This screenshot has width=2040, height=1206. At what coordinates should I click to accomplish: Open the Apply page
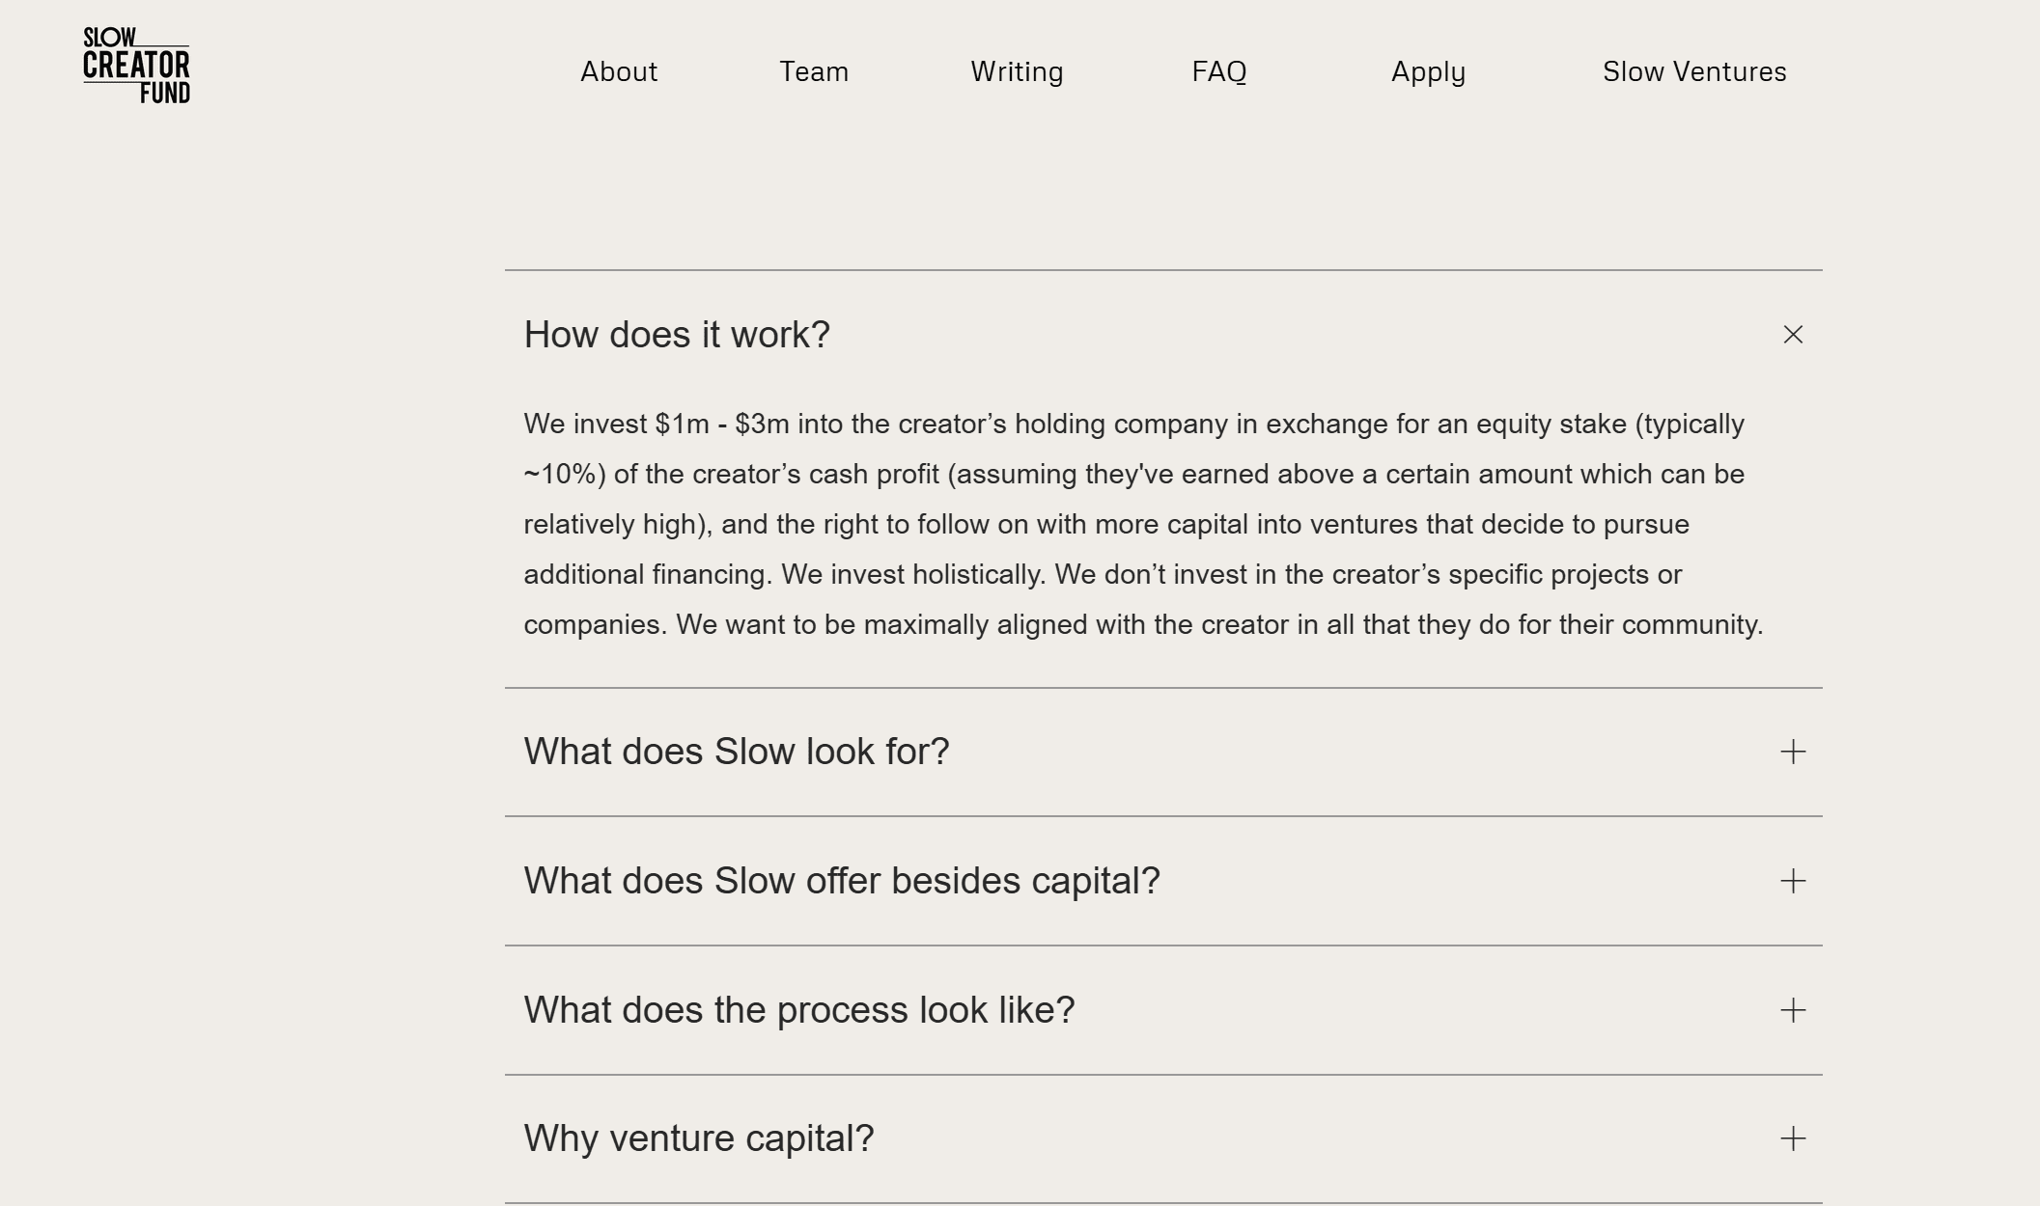tap(1428, 71)
